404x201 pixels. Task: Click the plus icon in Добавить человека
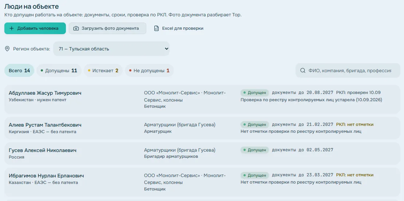pos(11,28)
